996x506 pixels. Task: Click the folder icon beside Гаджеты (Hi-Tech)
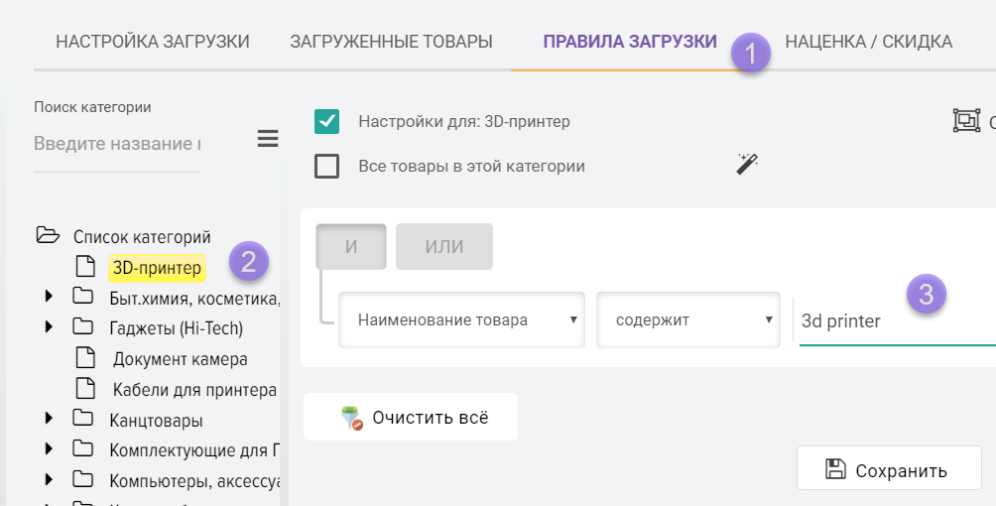pyautogui.click(x=83, y=327)
